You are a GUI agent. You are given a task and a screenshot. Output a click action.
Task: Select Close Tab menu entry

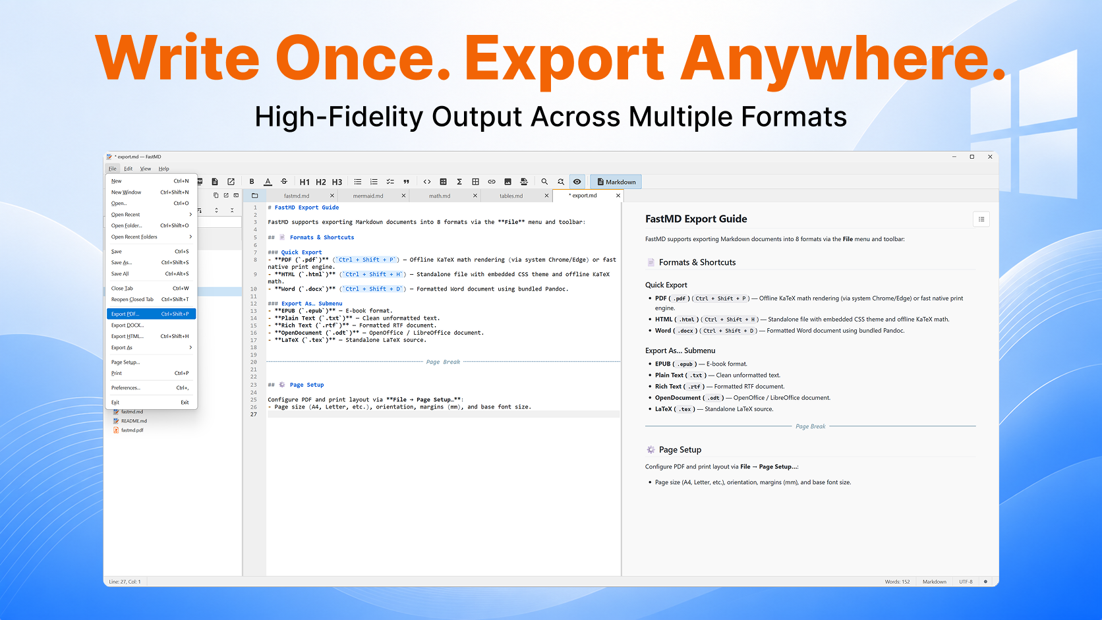point(151,289)
